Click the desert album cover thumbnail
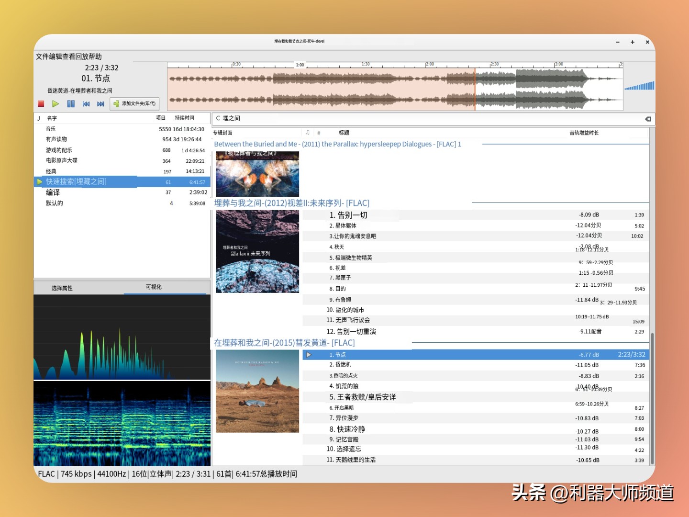 pyautogui.click(x=257, y=391)
